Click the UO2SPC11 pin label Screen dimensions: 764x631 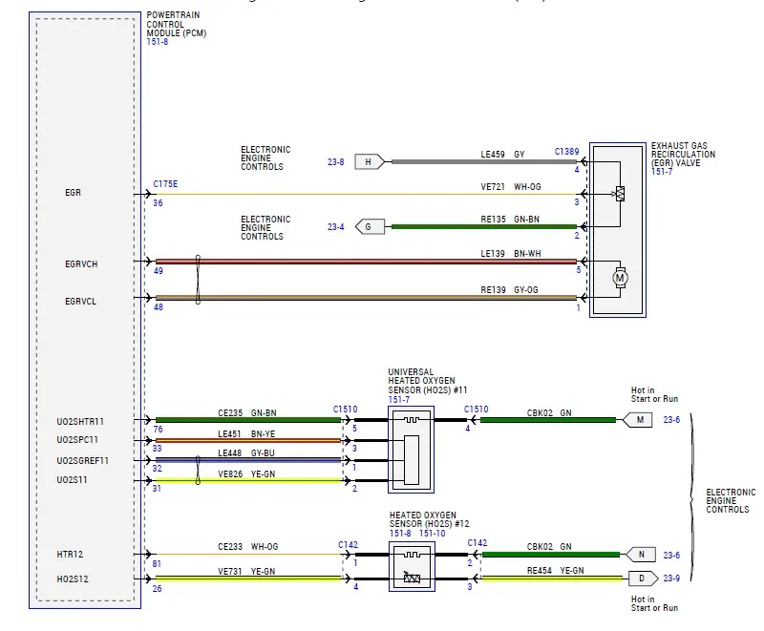(77, 440)
